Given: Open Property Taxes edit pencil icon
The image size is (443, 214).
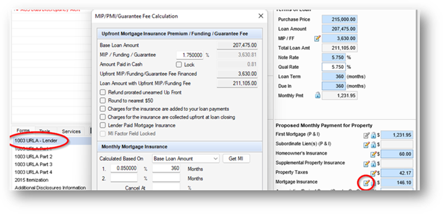Looking at the screenshot, I should [x=373, y=174].
